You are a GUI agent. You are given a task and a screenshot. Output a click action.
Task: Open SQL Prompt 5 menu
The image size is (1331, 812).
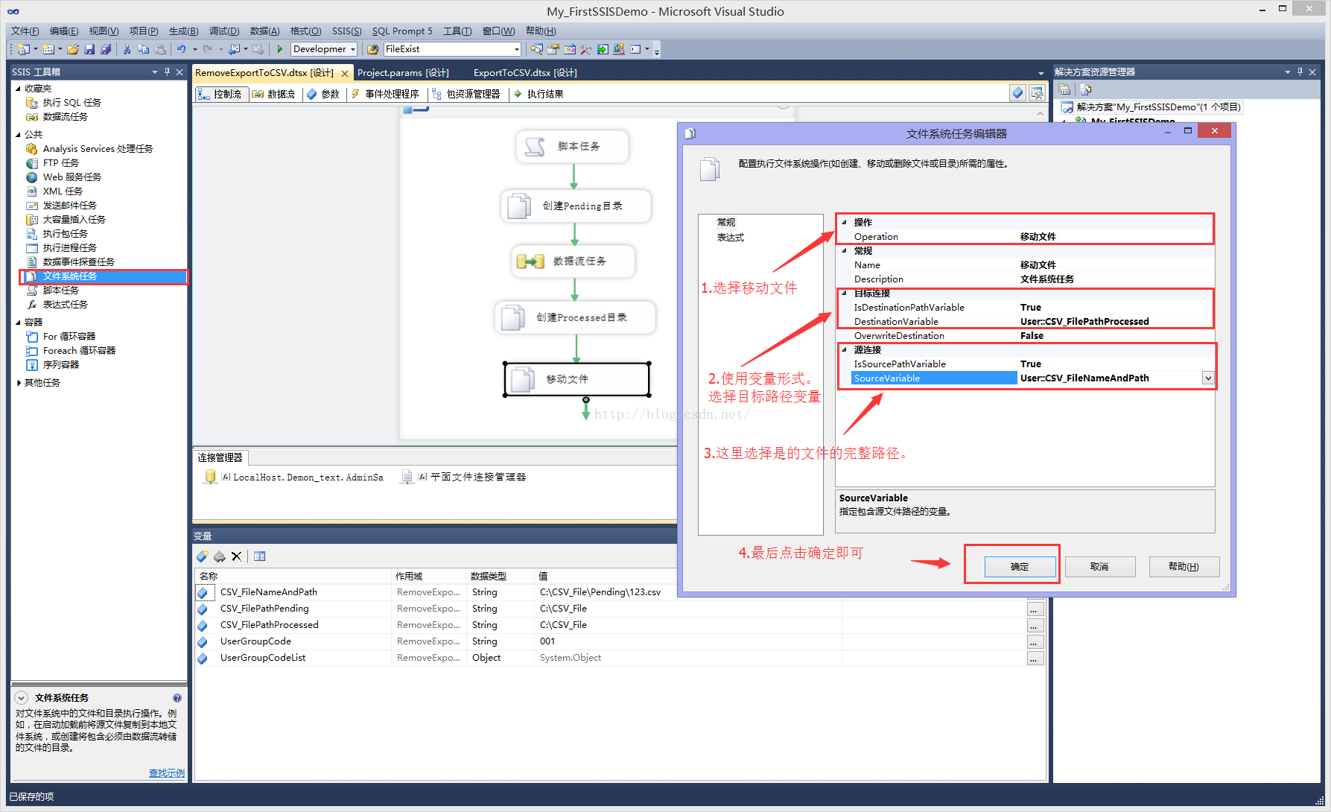[402, 31]
